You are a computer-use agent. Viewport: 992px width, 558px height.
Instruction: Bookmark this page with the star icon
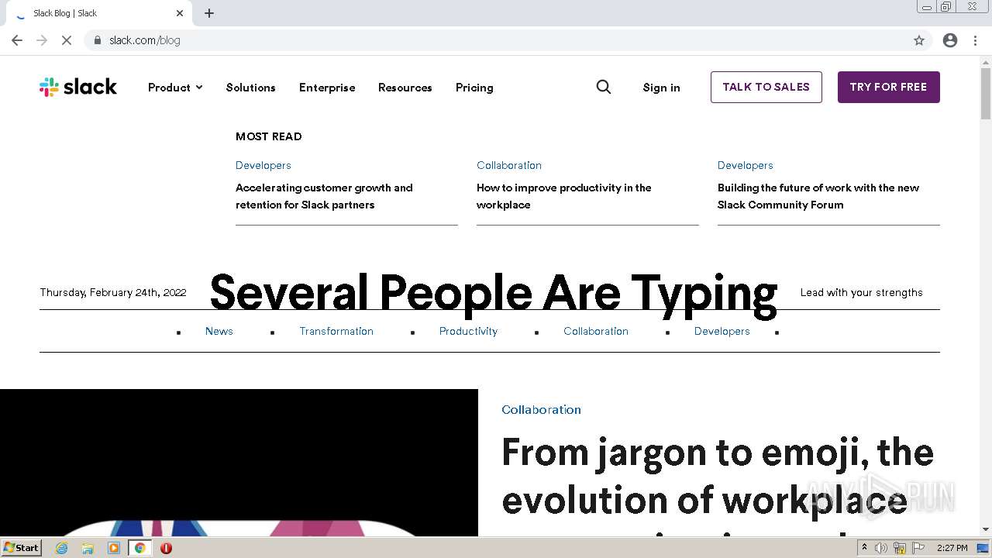click(x=919, y=40)
